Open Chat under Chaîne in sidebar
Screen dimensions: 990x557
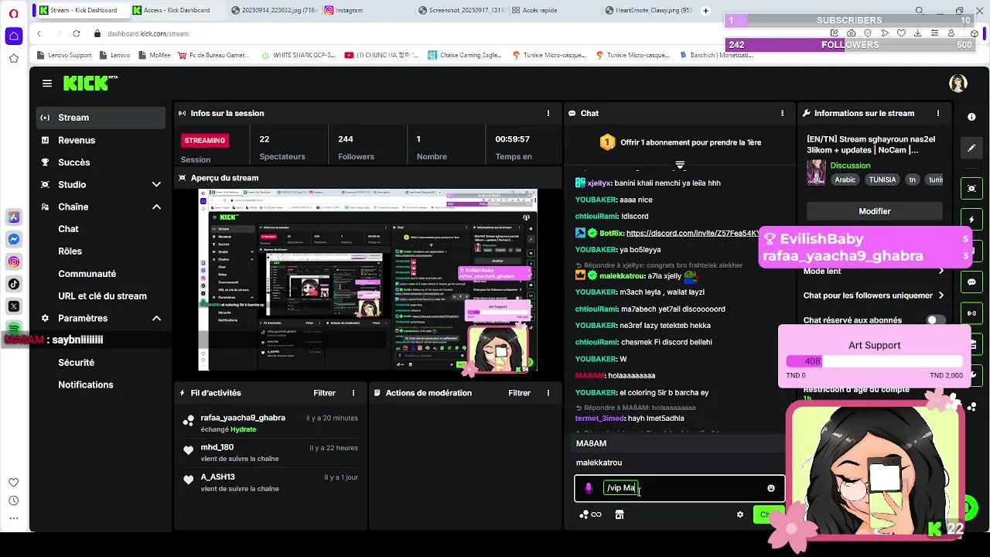[x=68, y=229]
